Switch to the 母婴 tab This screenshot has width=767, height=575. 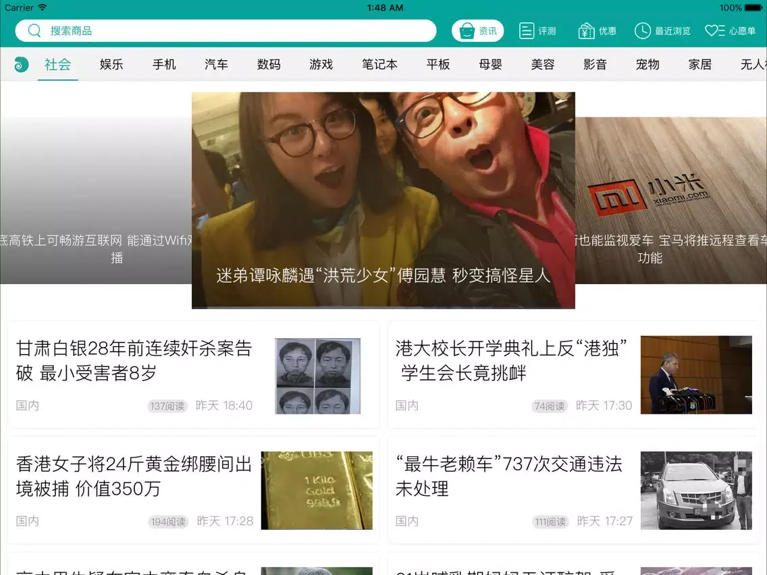coord(490,64)
